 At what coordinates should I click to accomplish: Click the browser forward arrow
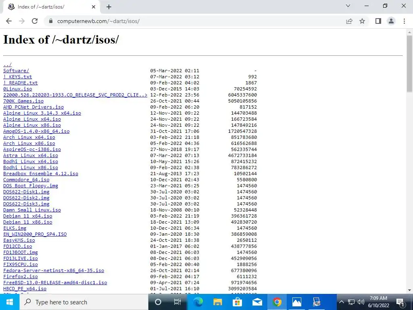pyautogui.click(x=22, y=21)
